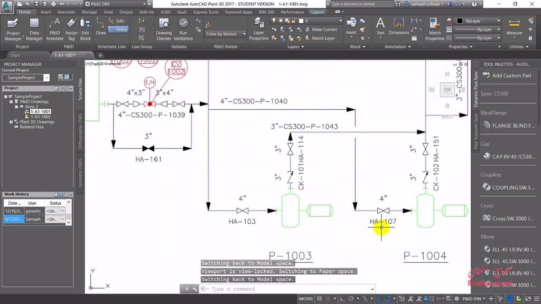Click the layer color swatch in layer dropdown

301,21
